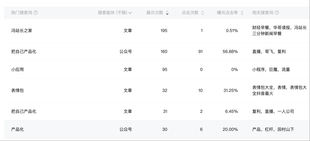Click the 56.88% click-rate cell
The width and height of the screenshot is (310, 141).
pyautogui.click(x=230, y=52)
